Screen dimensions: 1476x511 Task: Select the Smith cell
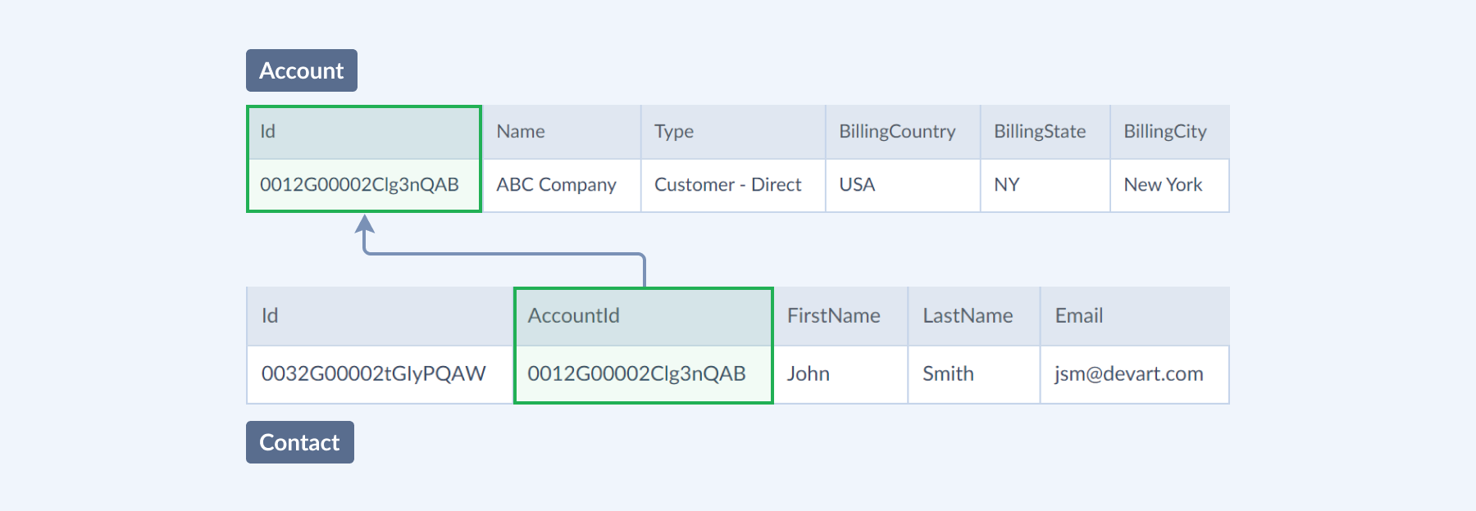(x=974, y=374)
